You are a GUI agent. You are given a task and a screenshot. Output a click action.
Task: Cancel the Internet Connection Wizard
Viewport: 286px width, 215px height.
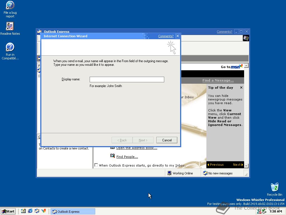(x=167, y=140)
